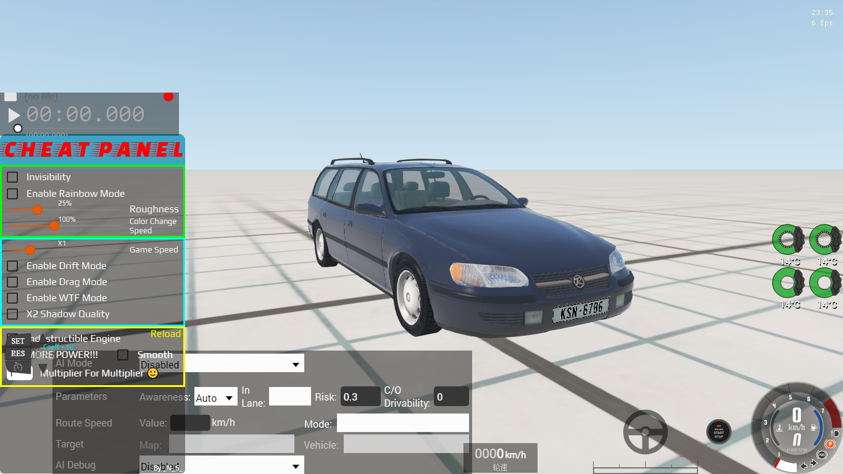Viewport: 843px width, 474px height.
Task: Click the Route Speed row label
Action: tap(84, 423)
